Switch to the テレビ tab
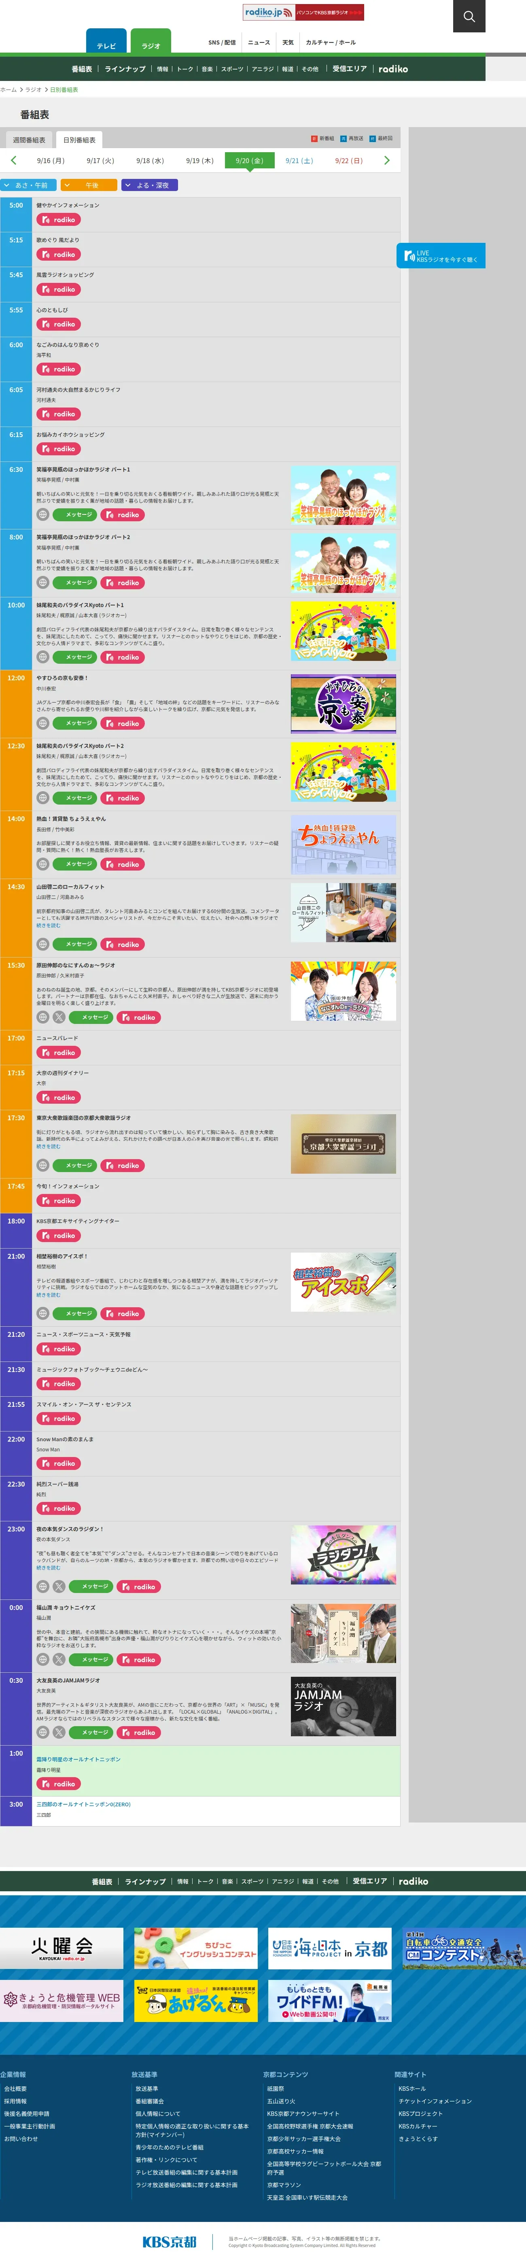The height and width of the screenshot is (2262, 526). [x=106, y=41]
